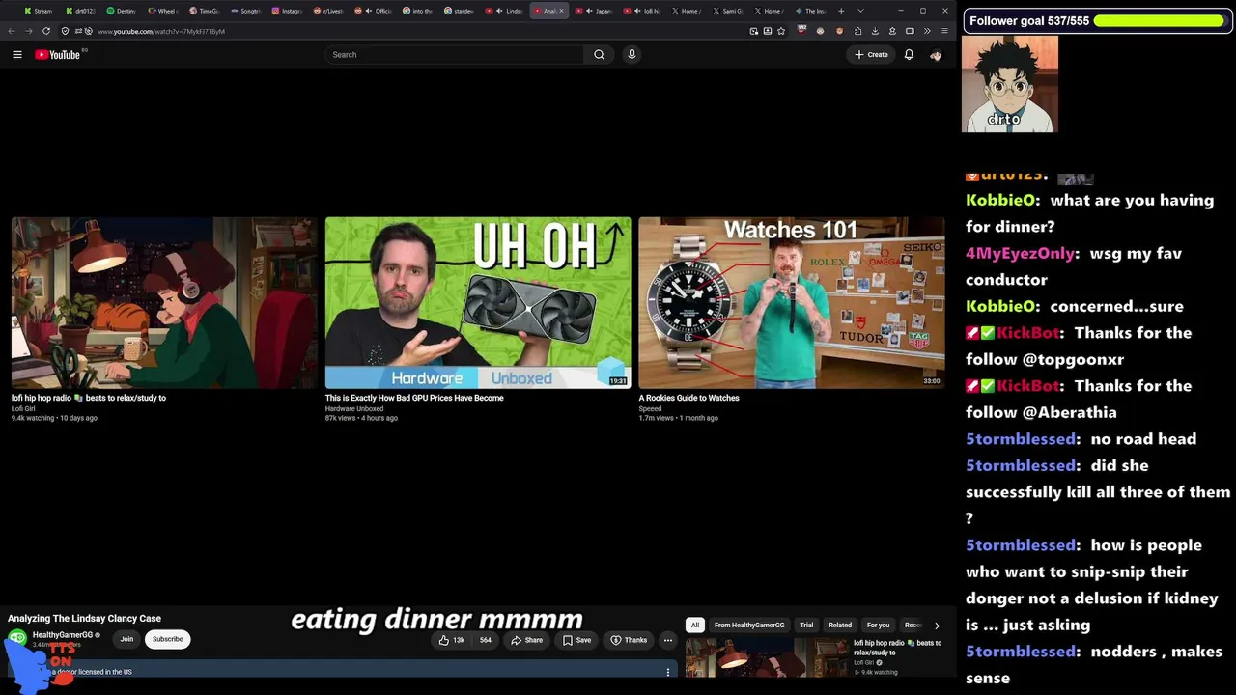Open the lofi hip hop radio thumbnail
Image resolution: width=1236 pixels, height=695 pixels.
[164, 303]
